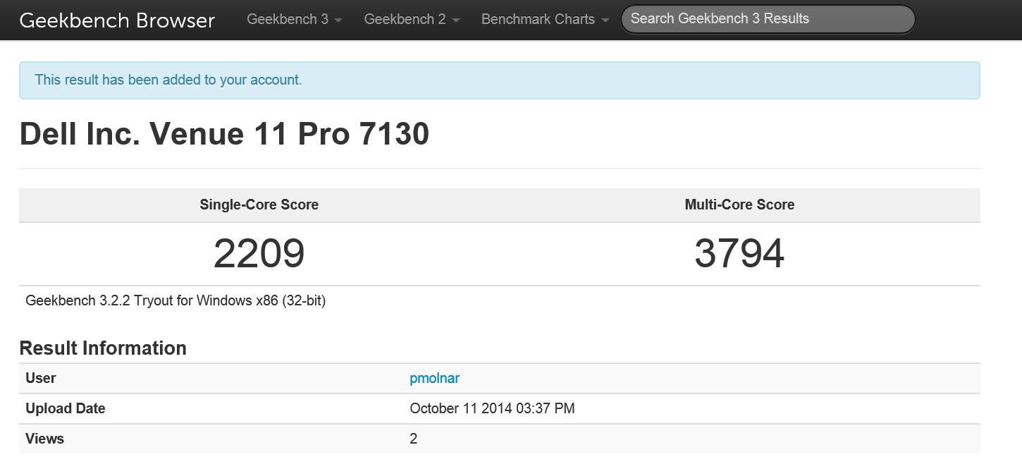Image resolution: width=1022 pixels, height=457 pixels.
Task: Open user profile link pmolnar
Action: (434, 378)
